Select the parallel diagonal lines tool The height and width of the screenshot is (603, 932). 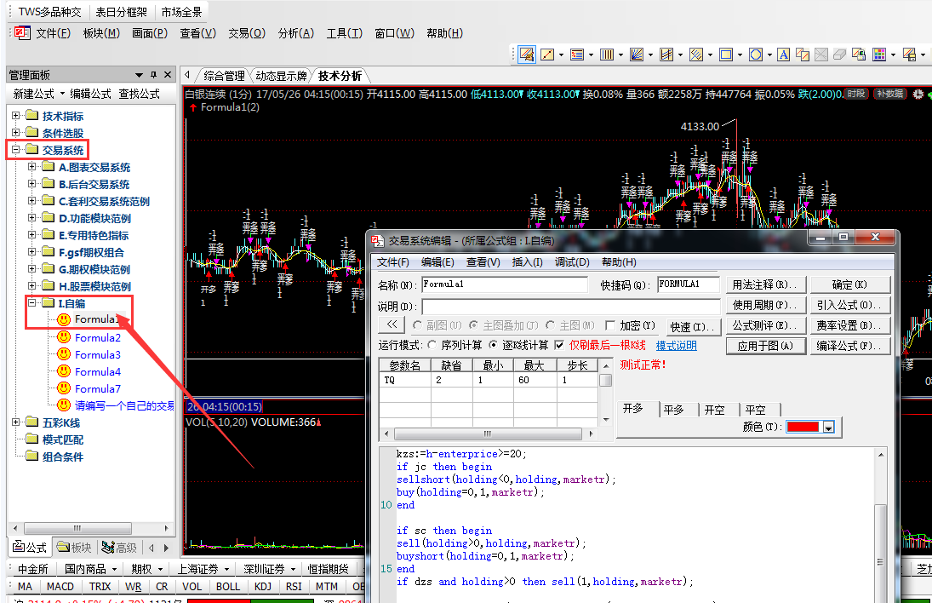pyautogui.click(x=696, y=55)
